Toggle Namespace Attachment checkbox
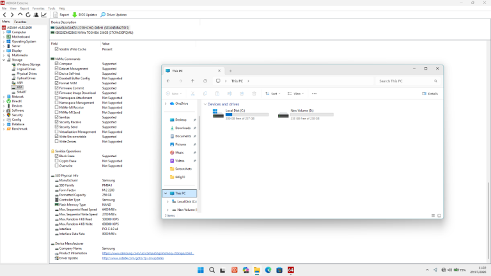The image size is (491, 276). pyautogui.click(x=57, y=98)
